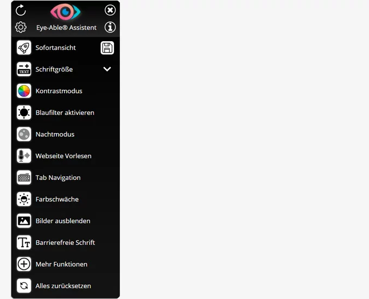The width and height of the screenshot is (369, 299).
Task: Click the microphone icon for Vorlesen
Action: (24, 156)
